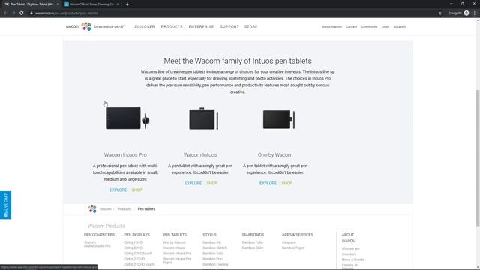Open Stylus footer heading
Viewport: 480px width, 270px height.
pos(209,235)
